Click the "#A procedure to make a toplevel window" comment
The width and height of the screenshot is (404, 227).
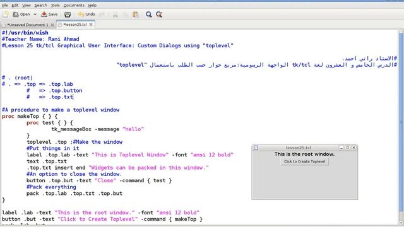61,110
